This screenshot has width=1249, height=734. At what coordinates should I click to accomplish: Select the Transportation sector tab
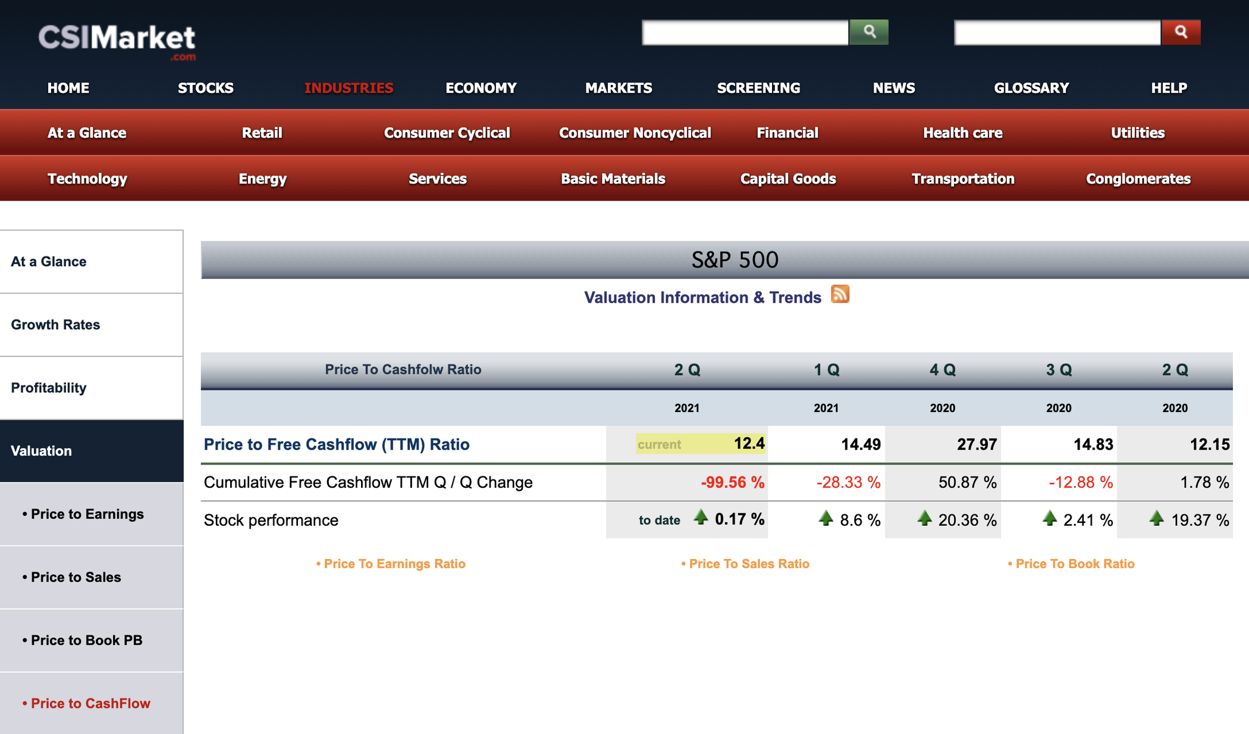point(963,178)
